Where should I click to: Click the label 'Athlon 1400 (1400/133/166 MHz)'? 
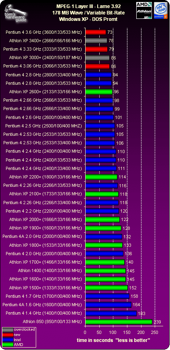(x=50, y=271)
